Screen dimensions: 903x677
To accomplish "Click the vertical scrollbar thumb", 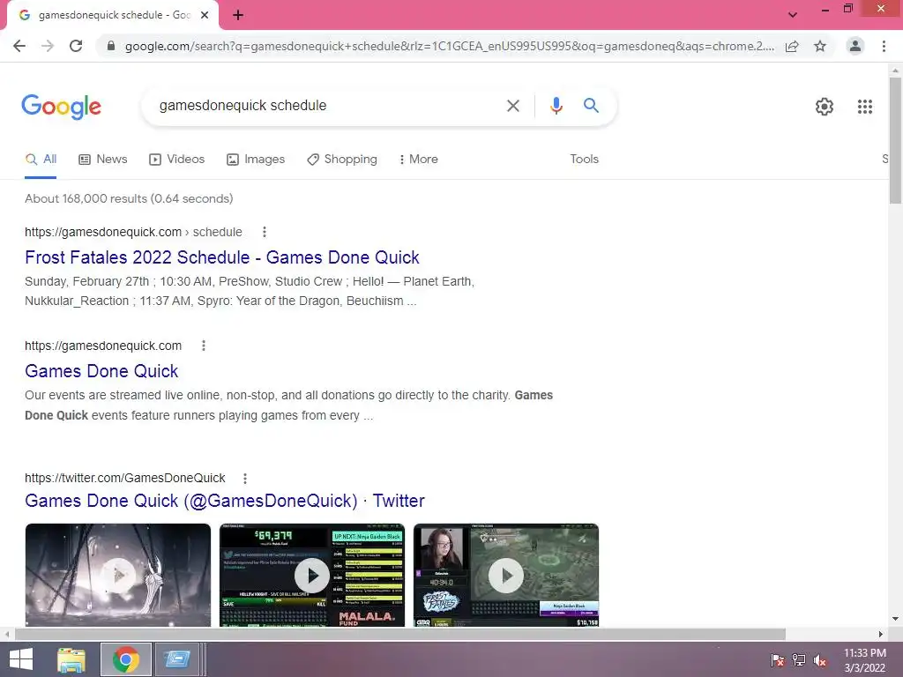I will pos(895,140).
